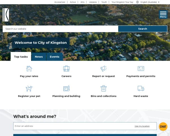The height and width of the screenshot is (136, 170).
Task: Click the City of Kingston logo
Action: (x=6, y=15)
